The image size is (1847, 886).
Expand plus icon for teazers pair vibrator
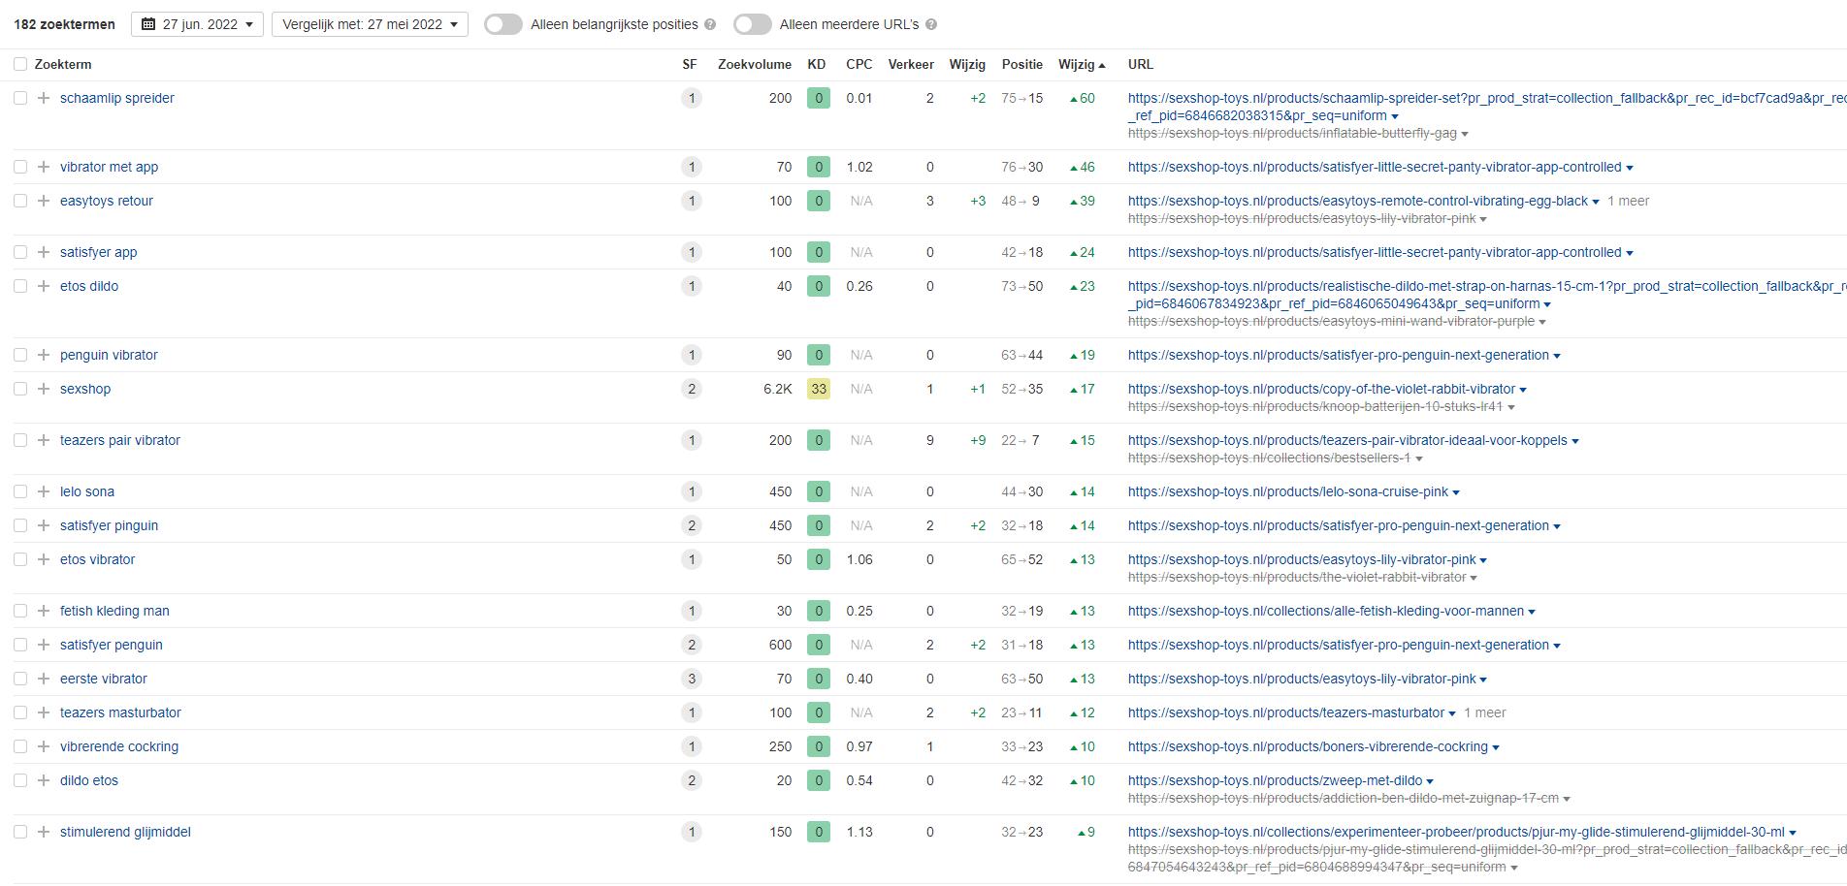[x=44, y=440]
